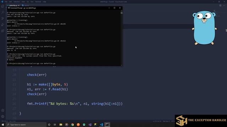Open the File menu in VS Code
227x127 pixels.
tap(6, 2)
